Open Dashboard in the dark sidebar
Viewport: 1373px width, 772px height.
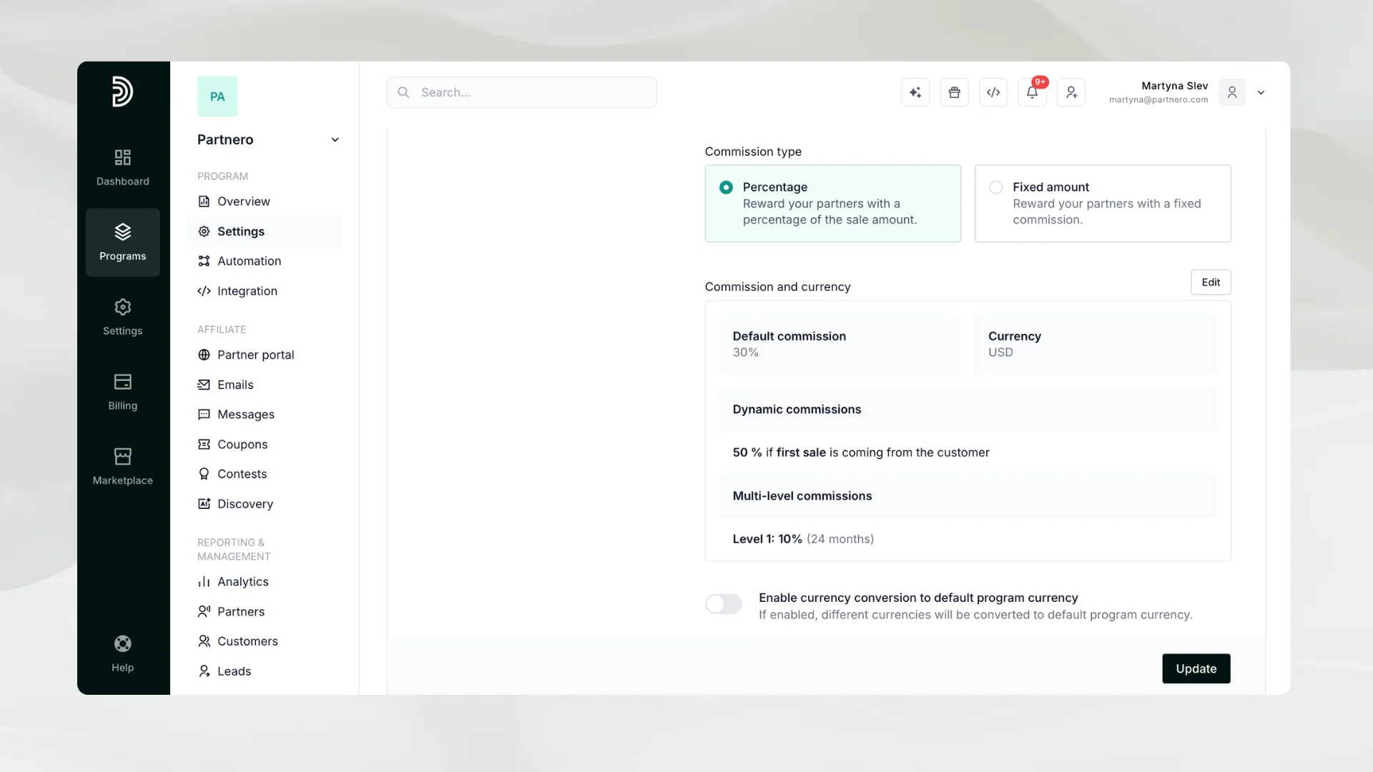122,167
